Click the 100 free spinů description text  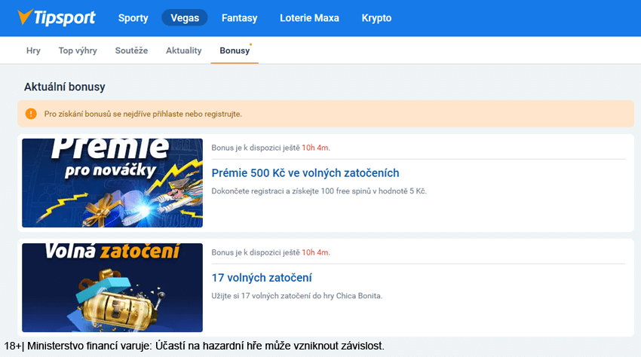[319, 191]
